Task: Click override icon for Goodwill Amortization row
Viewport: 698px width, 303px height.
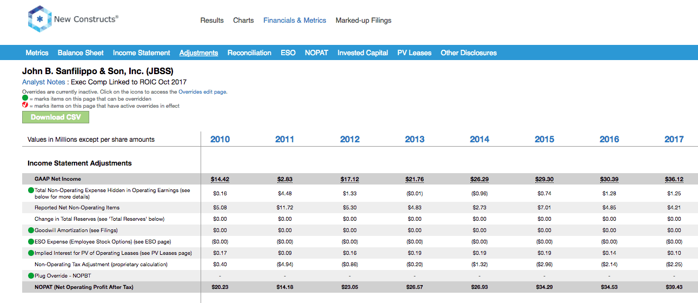Action: 31,230
